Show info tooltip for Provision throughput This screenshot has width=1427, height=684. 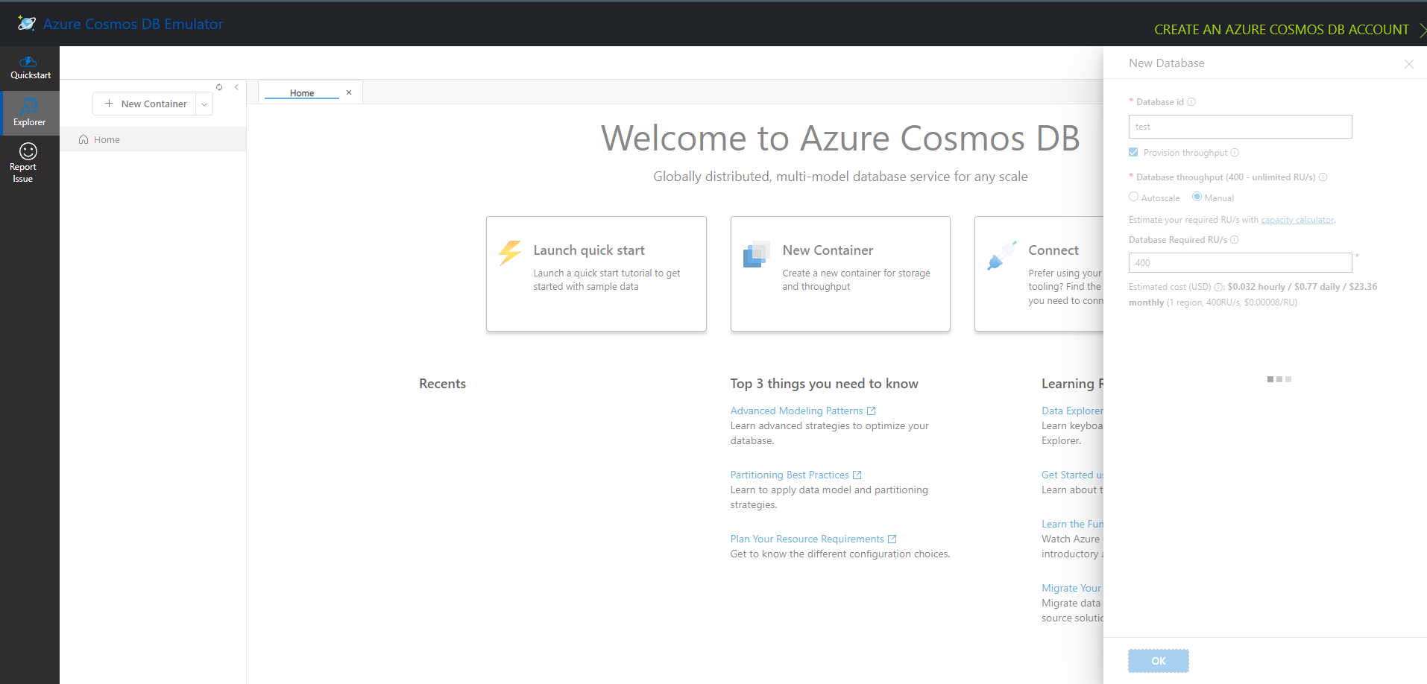click(1235, 153)
